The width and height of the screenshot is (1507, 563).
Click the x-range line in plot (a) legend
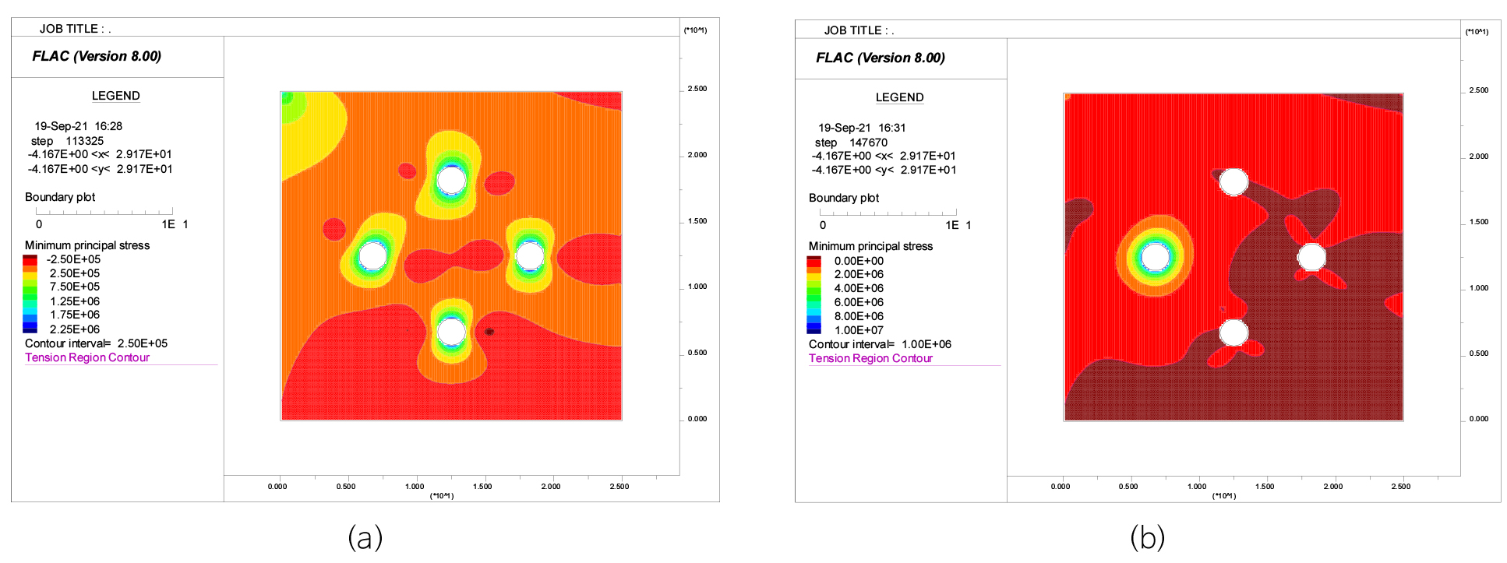pos(100,154)
